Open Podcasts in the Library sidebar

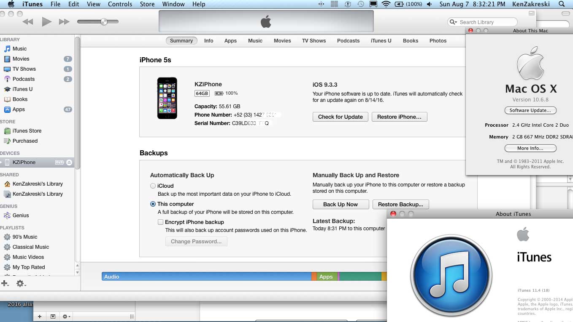(24, 79)
